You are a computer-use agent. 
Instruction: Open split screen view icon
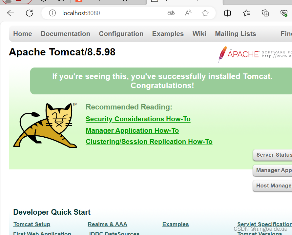(227, 13)
